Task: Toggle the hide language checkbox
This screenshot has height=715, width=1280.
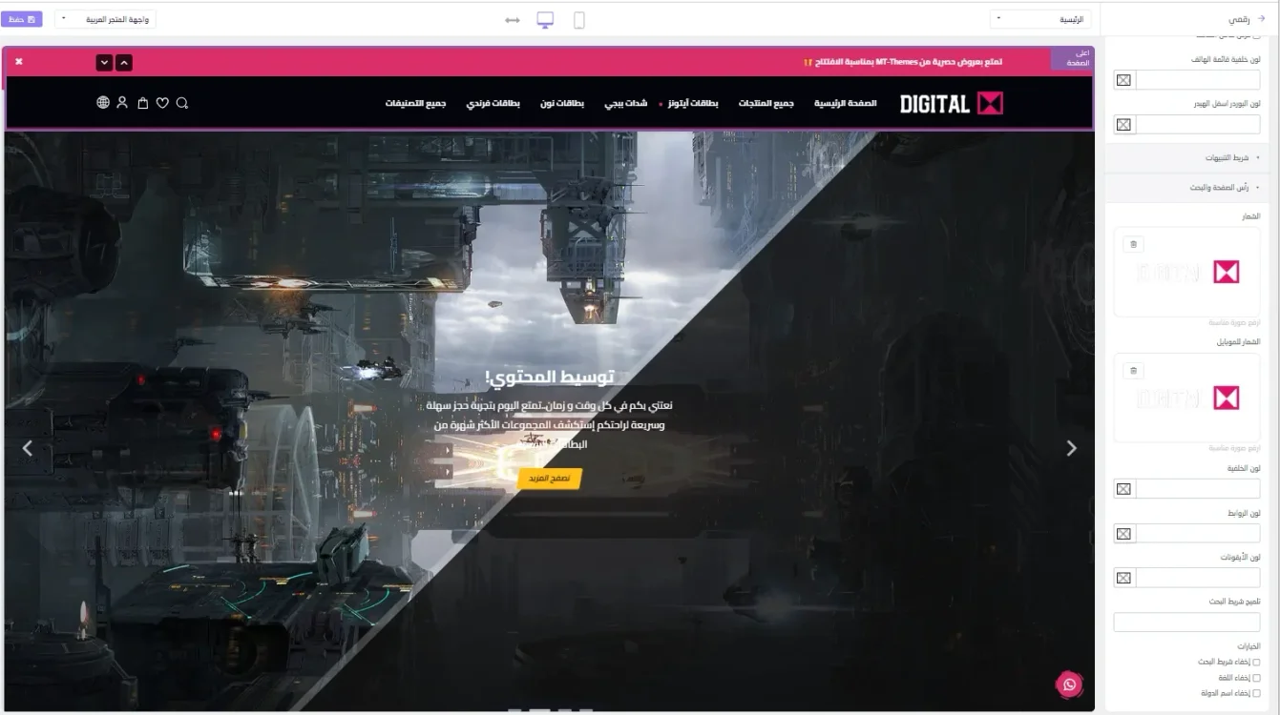Action: [x=1255, y=678]
